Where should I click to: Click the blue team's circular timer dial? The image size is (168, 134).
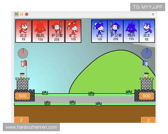pos(146,52)
